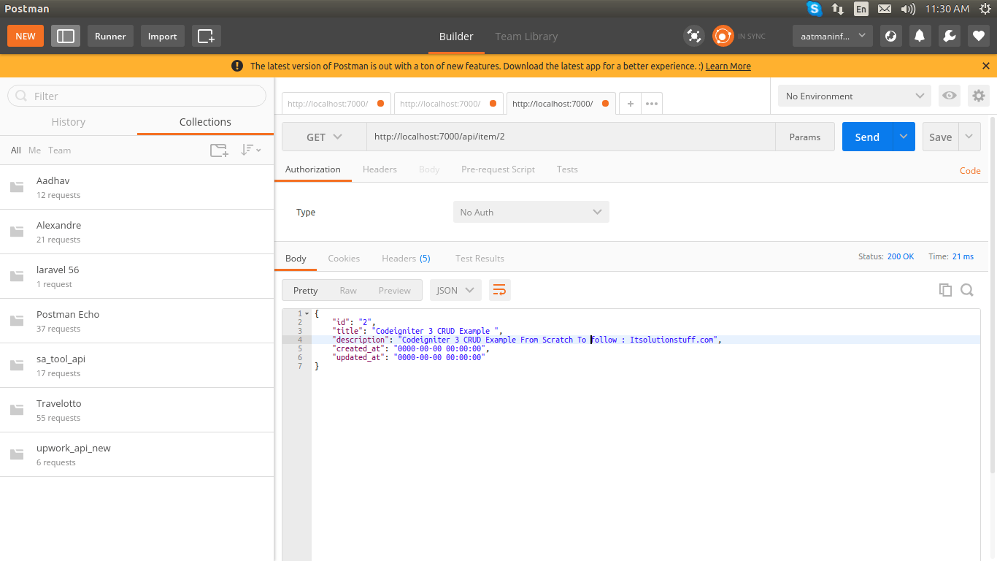Open Manage Environments using the gear icon
Image resolution: width=997 pixels, height=561 pixels.
978,96
